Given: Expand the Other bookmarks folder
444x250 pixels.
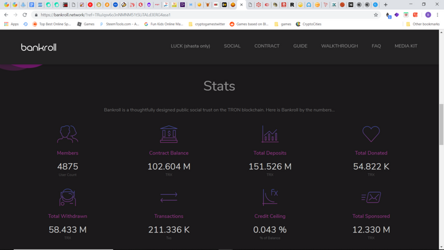Looking at the screenshot, I should (423, 24).
